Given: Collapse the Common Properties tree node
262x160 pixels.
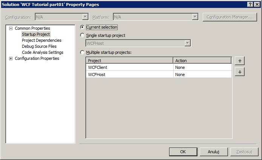Looking at the screenshot, I should tap(11, 29).
